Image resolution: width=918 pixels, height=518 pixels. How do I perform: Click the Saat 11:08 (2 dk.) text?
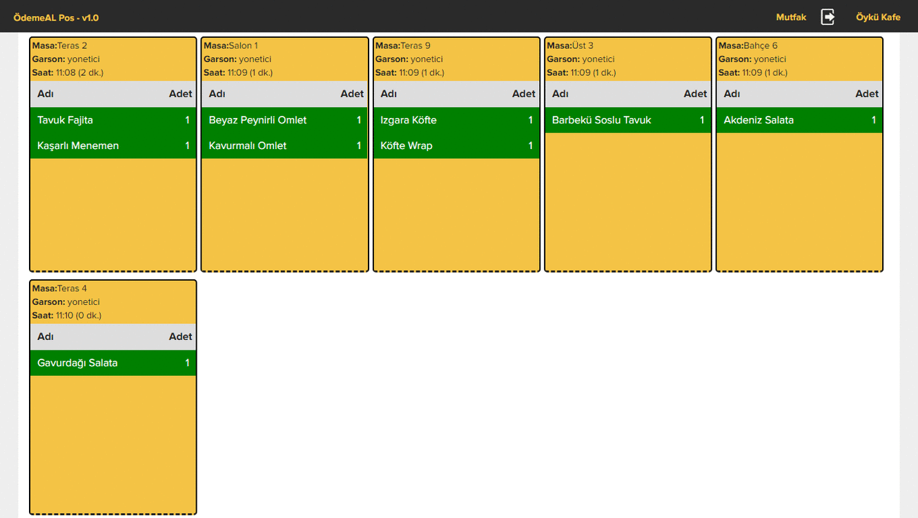click(x=68, y=72)
